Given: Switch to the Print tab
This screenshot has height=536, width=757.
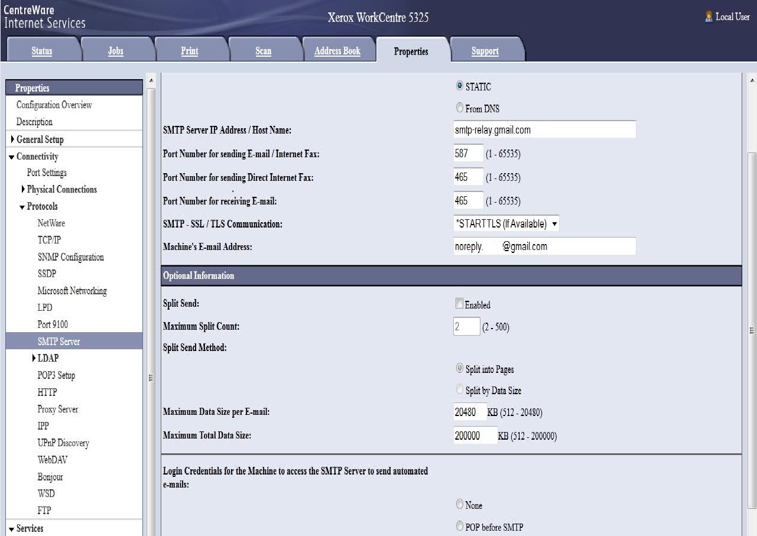Looking at the screenshot, I should click(189, 51).
